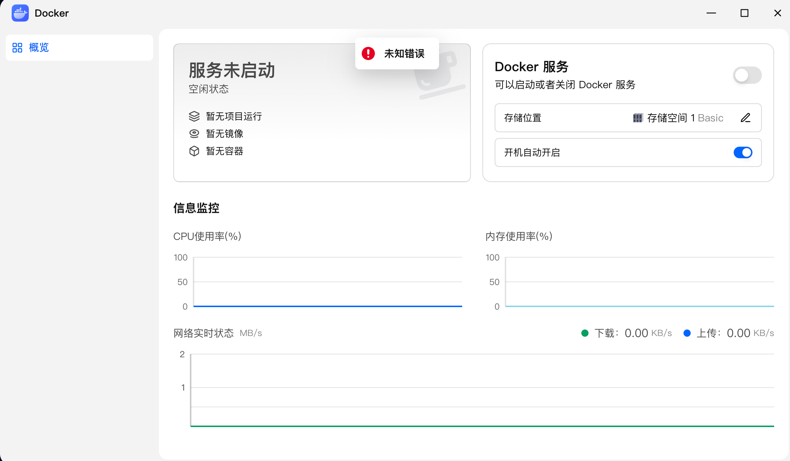Click the 概览 grid icon in sidebar
The width and height of the screenshot is (790, 461).
point(17,48)
